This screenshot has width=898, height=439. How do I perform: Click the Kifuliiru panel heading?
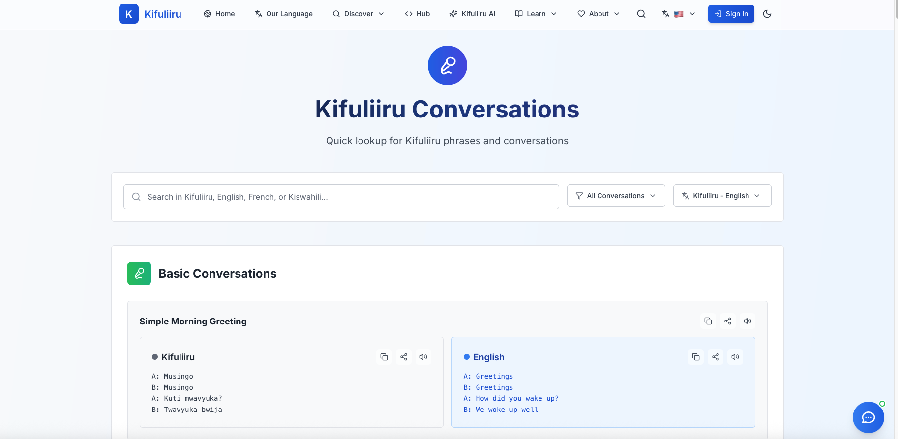(x=178, y=357)
